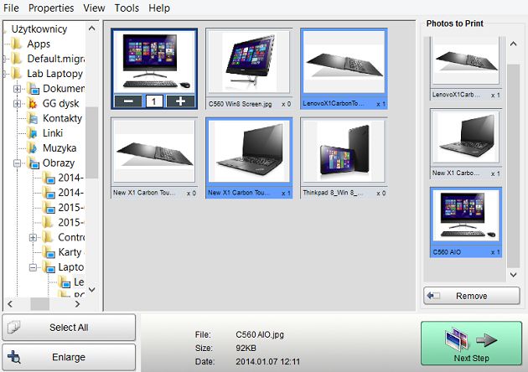Click the GG dysk sun icon
The width and height of the screenshot is (528, 372).
(x=33, y=103)
